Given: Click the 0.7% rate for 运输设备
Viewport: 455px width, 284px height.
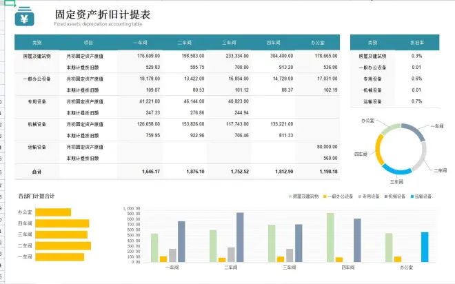Looking at the screenshot, I should click(416, 101).
